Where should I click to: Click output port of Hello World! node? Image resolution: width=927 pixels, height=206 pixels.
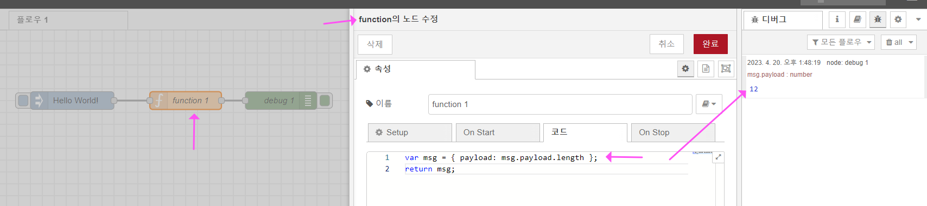point(114,101)
